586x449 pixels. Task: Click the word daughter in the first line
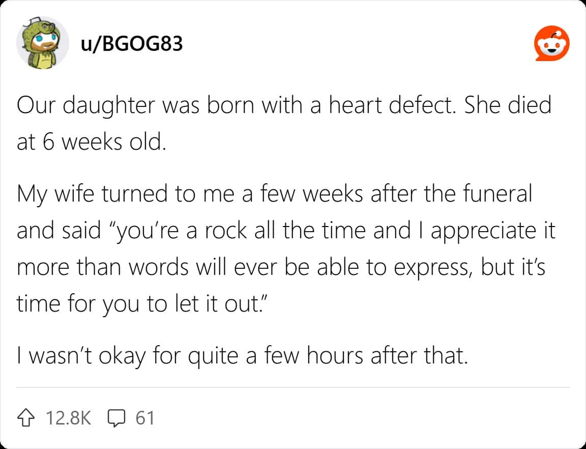[x=108, y=106]
